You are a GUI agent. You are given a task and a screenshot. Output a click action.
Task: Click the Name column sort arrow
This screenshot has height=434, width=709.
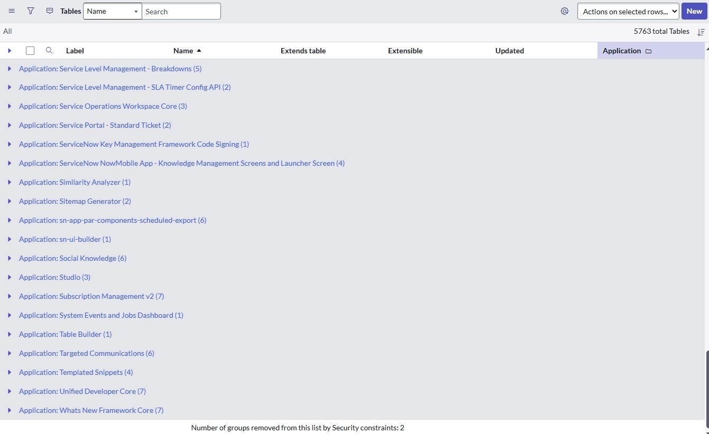199,50
